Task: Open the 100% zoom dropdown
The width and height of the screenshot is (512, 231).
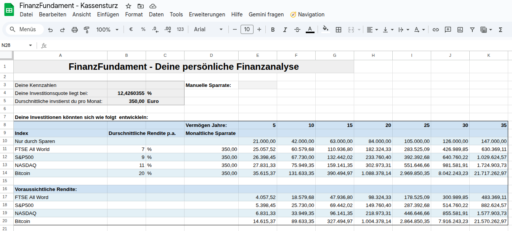Action: pyautogui.click(x=107, y=30)
